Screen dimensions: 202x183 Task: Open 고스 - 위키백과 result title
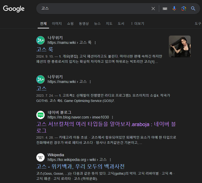coord(80,167)
